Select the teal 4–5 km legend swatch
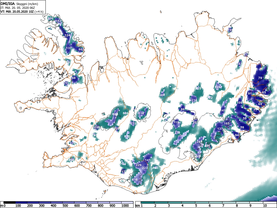This screenshot has width=277, height=208. point(188,202)
